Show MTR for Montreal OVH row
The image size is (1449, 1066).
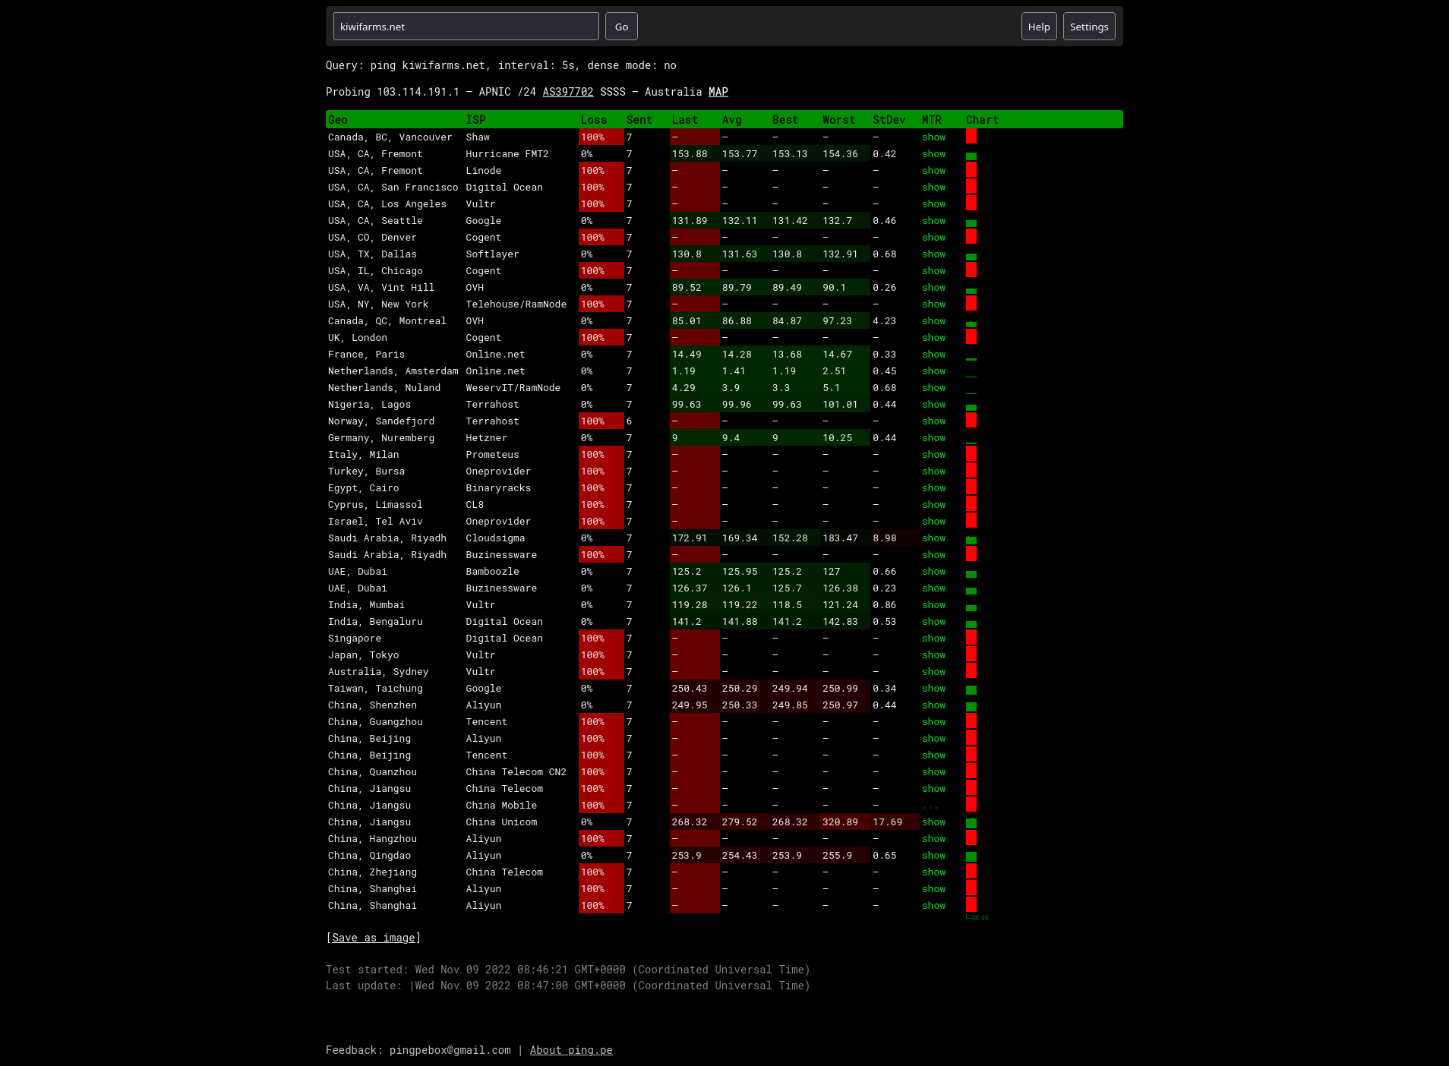pyautogui.click(x=933, y=321)
